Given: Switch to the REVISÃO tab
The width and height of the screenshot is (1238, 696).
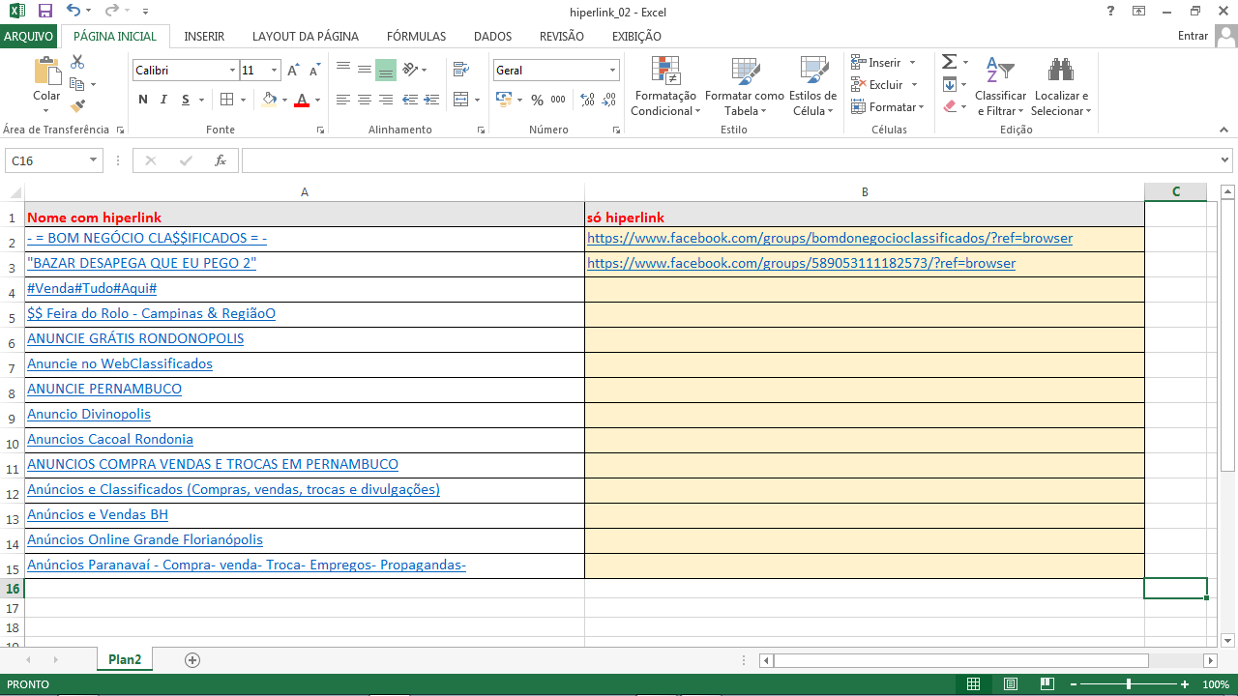Looking at the screenshot, I should pos(562,37).
